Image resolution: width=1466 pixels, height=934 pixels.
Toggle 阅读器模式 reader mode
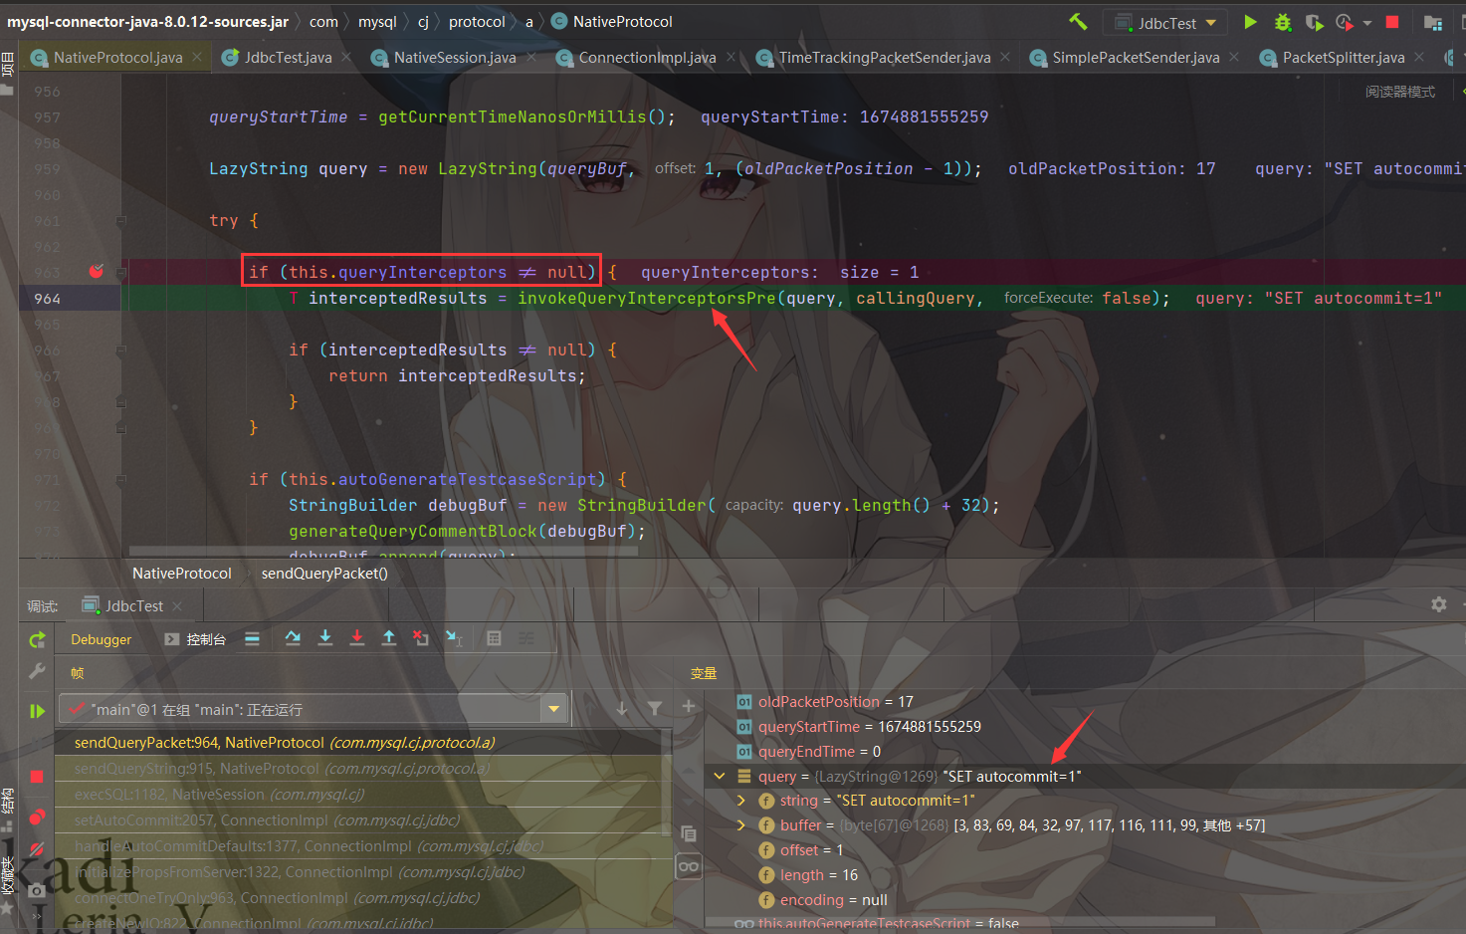click(1400, 92)
